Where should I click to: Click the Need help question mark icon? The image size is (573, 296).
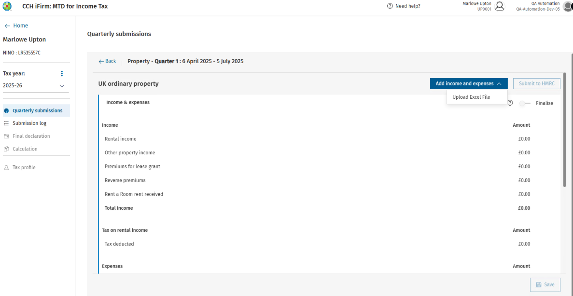(x=390, y=6)
